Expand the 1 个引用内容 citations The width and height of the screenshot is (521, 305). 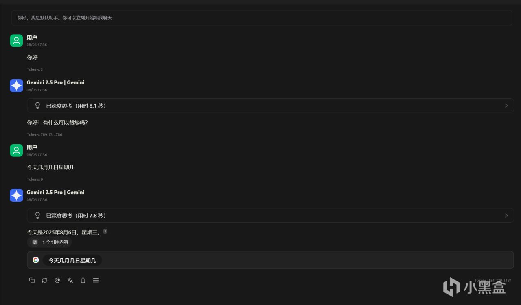tap(50, 242)
